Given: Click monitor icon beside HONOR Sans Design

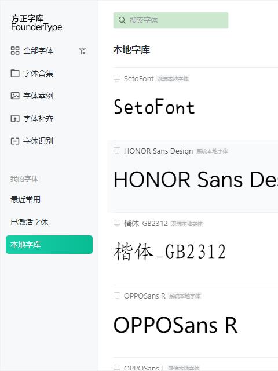Looking at the screenshot, I should click(117, 151).
